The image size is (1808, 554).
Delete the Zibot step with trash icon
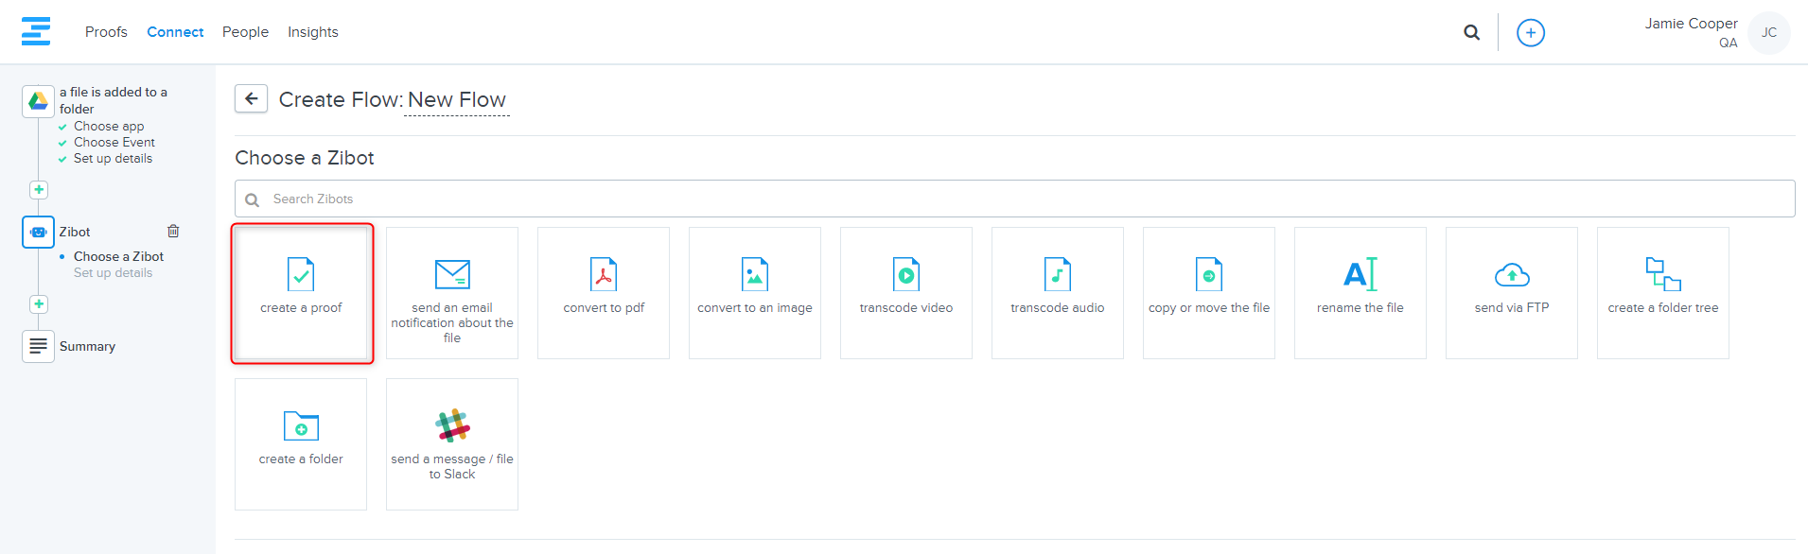click(x=173, y=232)
